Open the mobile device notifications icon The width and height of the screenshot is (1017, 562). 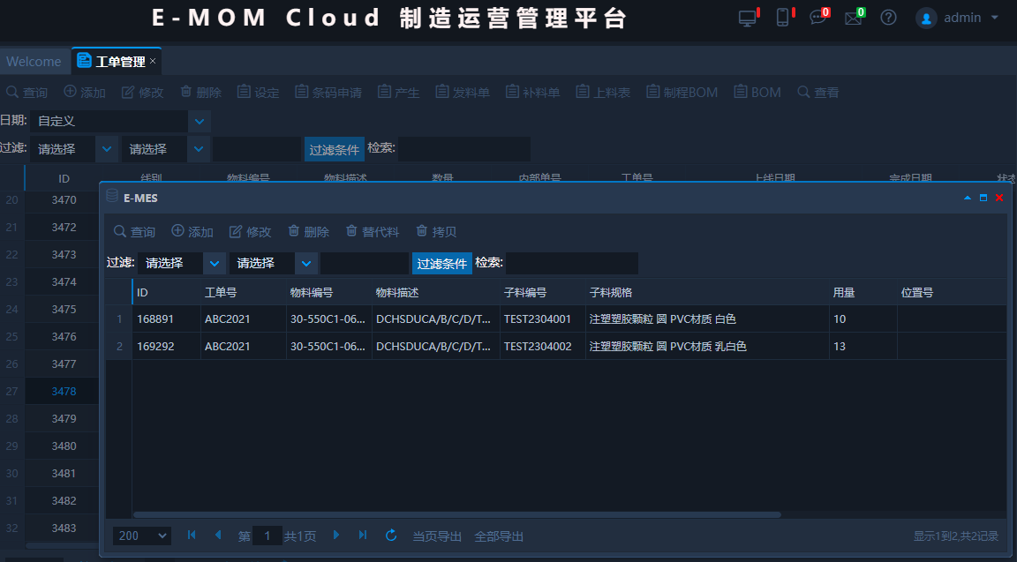782,18
